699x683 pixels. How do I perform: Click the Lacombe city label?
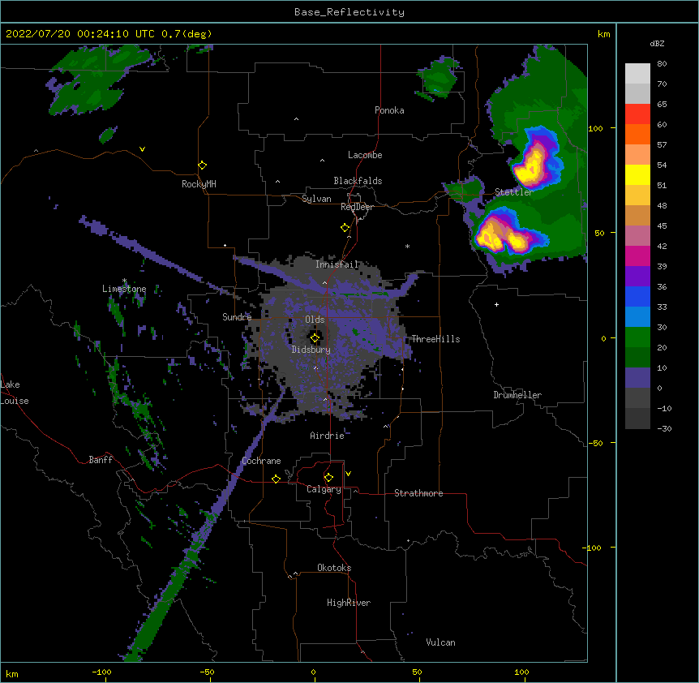[x=365, y=155]
